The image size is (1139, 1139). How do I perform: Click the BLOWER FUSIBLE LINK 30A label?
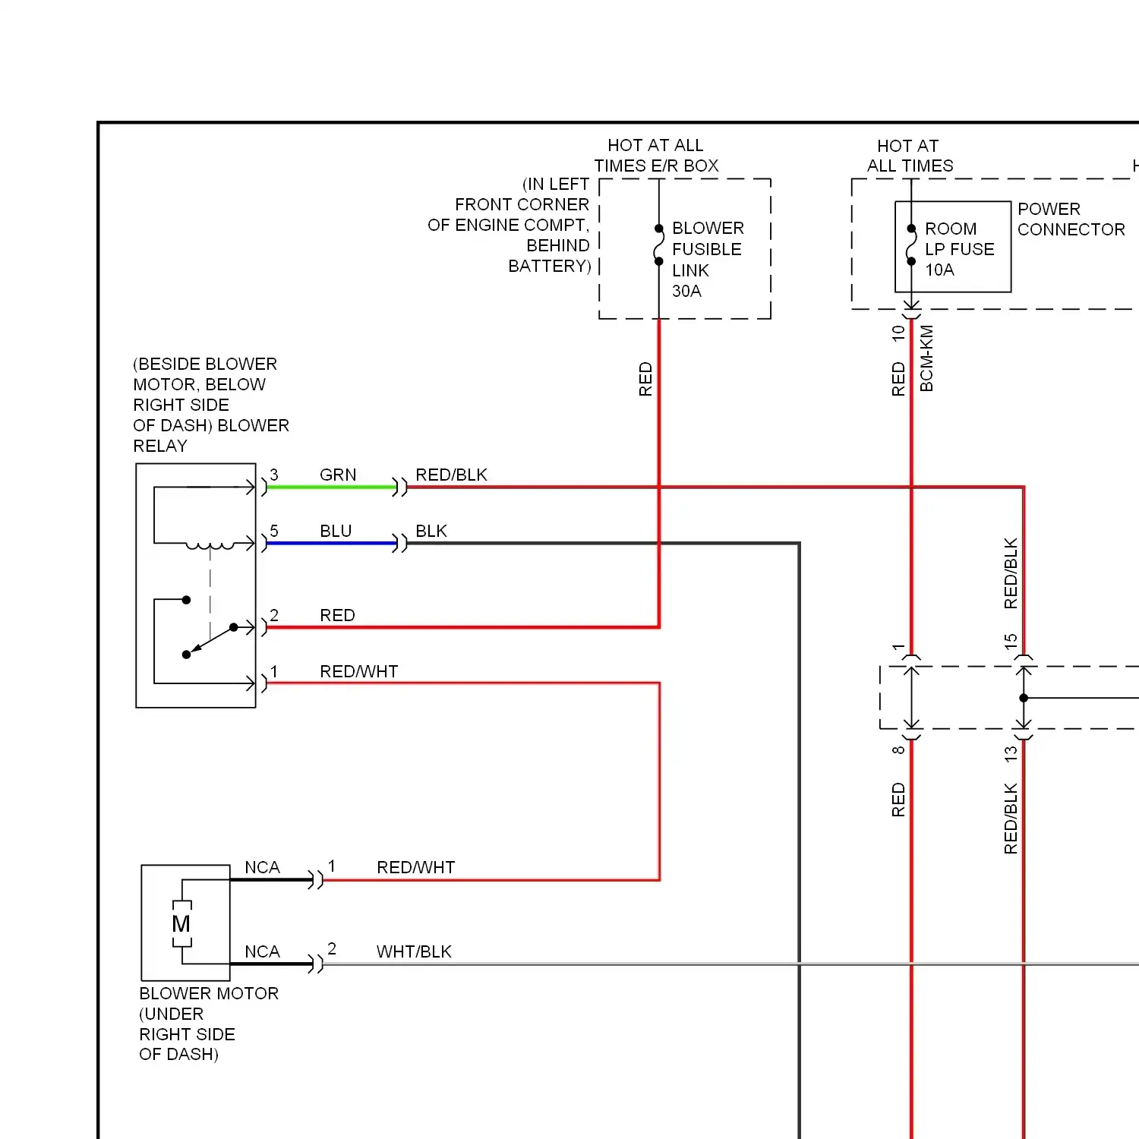pyautogui.click(x=708, y=260)
